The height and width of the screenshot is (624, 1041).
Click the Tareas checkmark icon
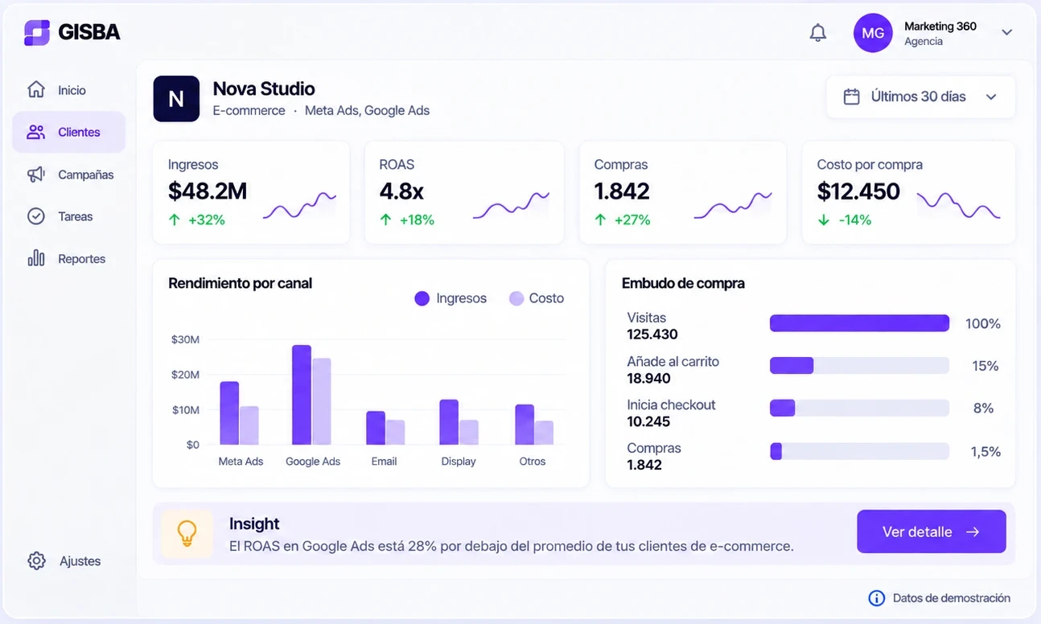tap(36, 216)
